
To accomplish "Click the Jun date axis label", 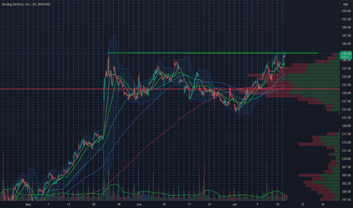I will [139, 204].
